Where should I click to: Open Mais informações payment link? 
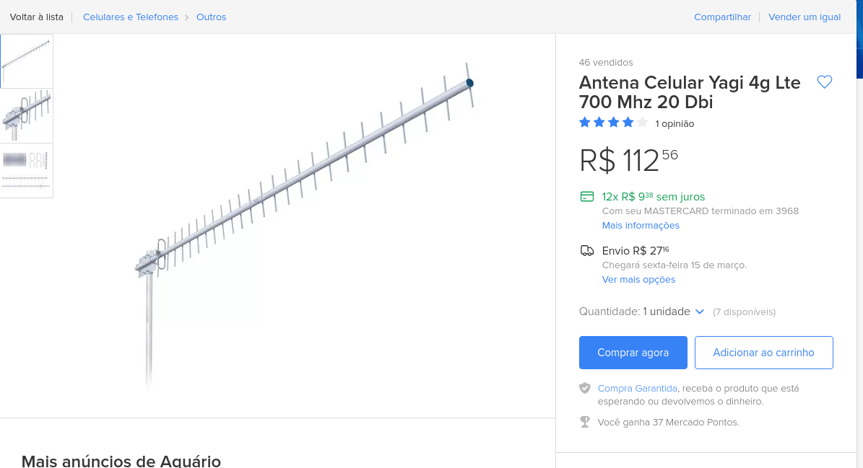click(x=641, y=225)
